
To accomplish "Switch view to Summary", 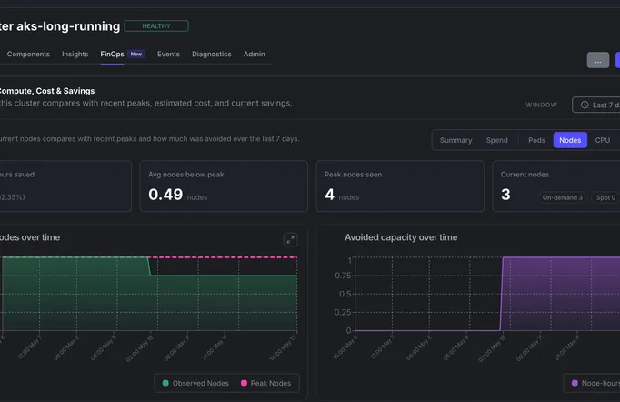I will click(455, 140).
